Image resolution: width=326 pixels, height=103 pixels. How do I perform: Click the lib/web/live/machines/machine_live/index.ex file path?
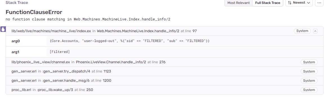(x=51, y=31)
